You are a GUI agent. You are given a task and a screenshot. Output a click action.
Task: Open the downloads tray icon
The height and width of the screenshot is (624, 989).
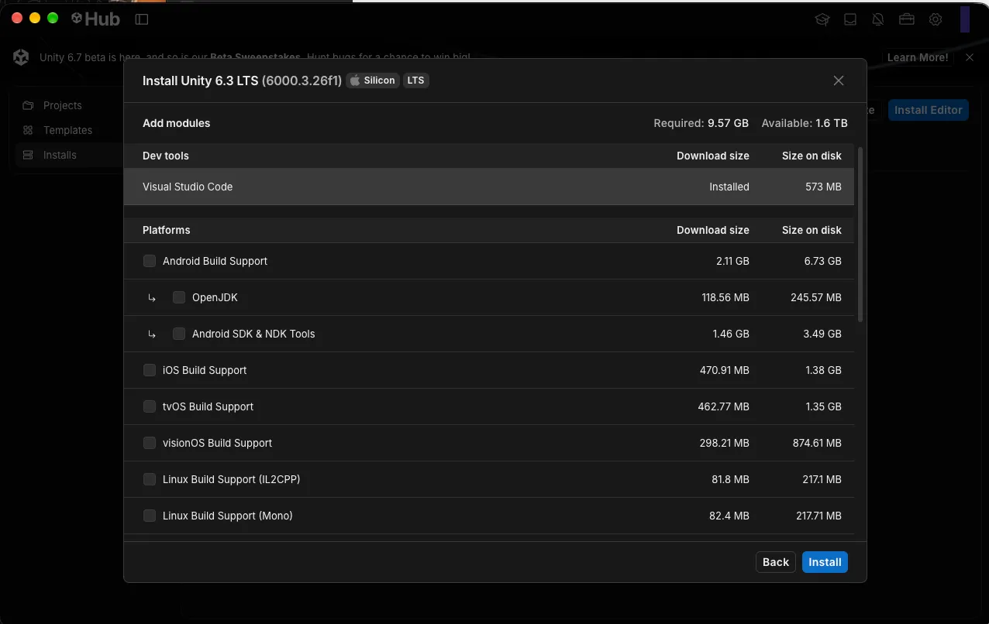pos(850,19)
